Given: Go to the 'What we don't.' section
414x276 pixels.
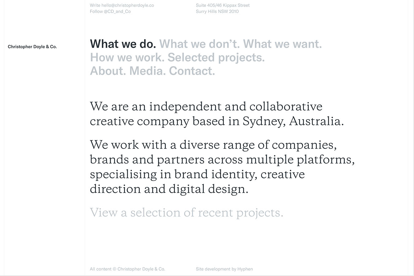Looking at the screenshot, I should (200, 44).
